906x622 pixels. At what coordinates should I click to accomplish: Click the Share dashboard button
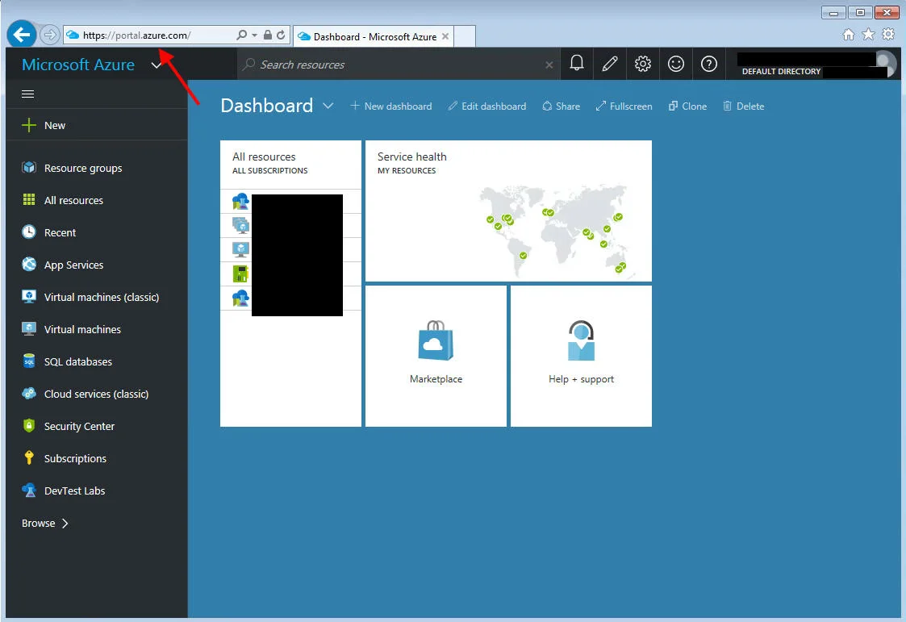tap(561, 106)
